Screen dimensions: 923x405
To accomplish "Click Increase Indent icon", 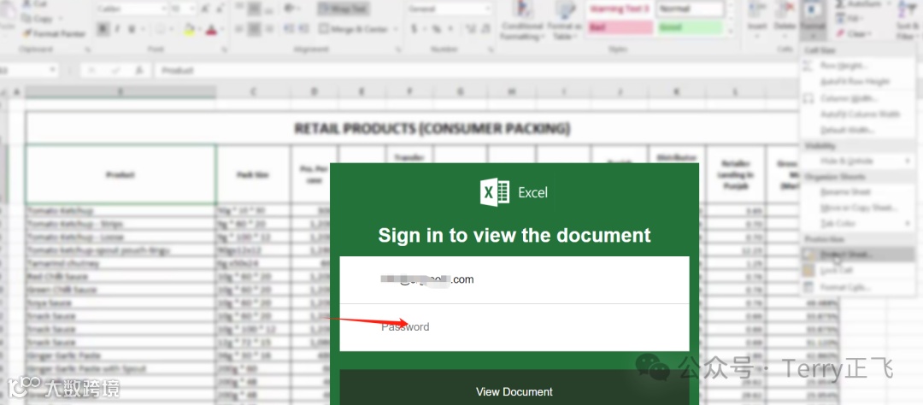I will click(303, 29).
